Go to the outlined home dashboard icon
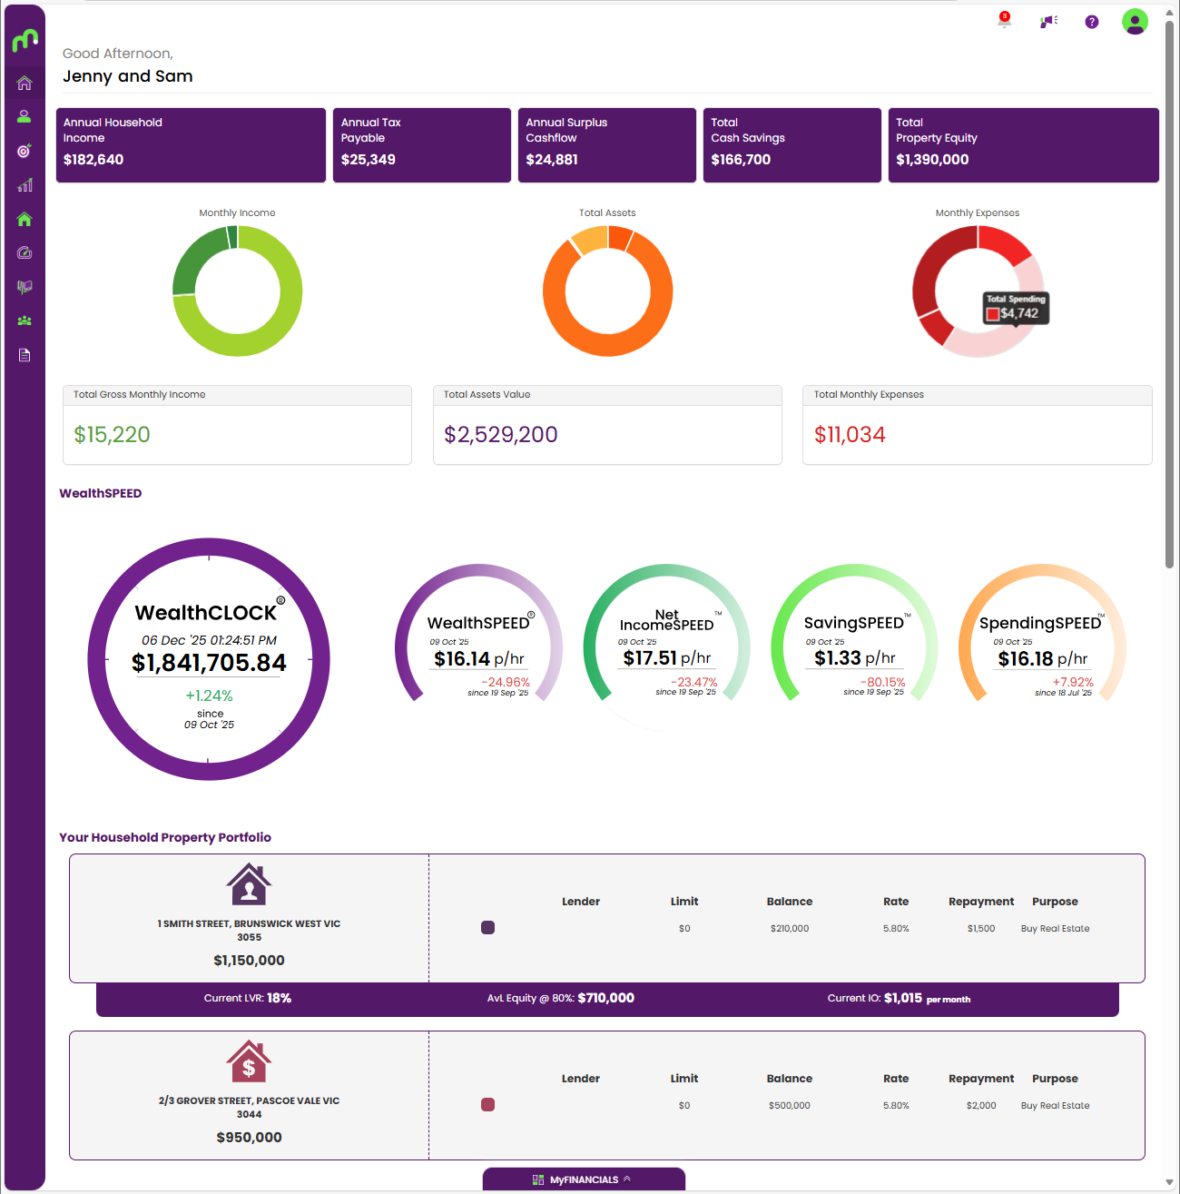The image size is (1180, 1194). (x=25, y=84)
